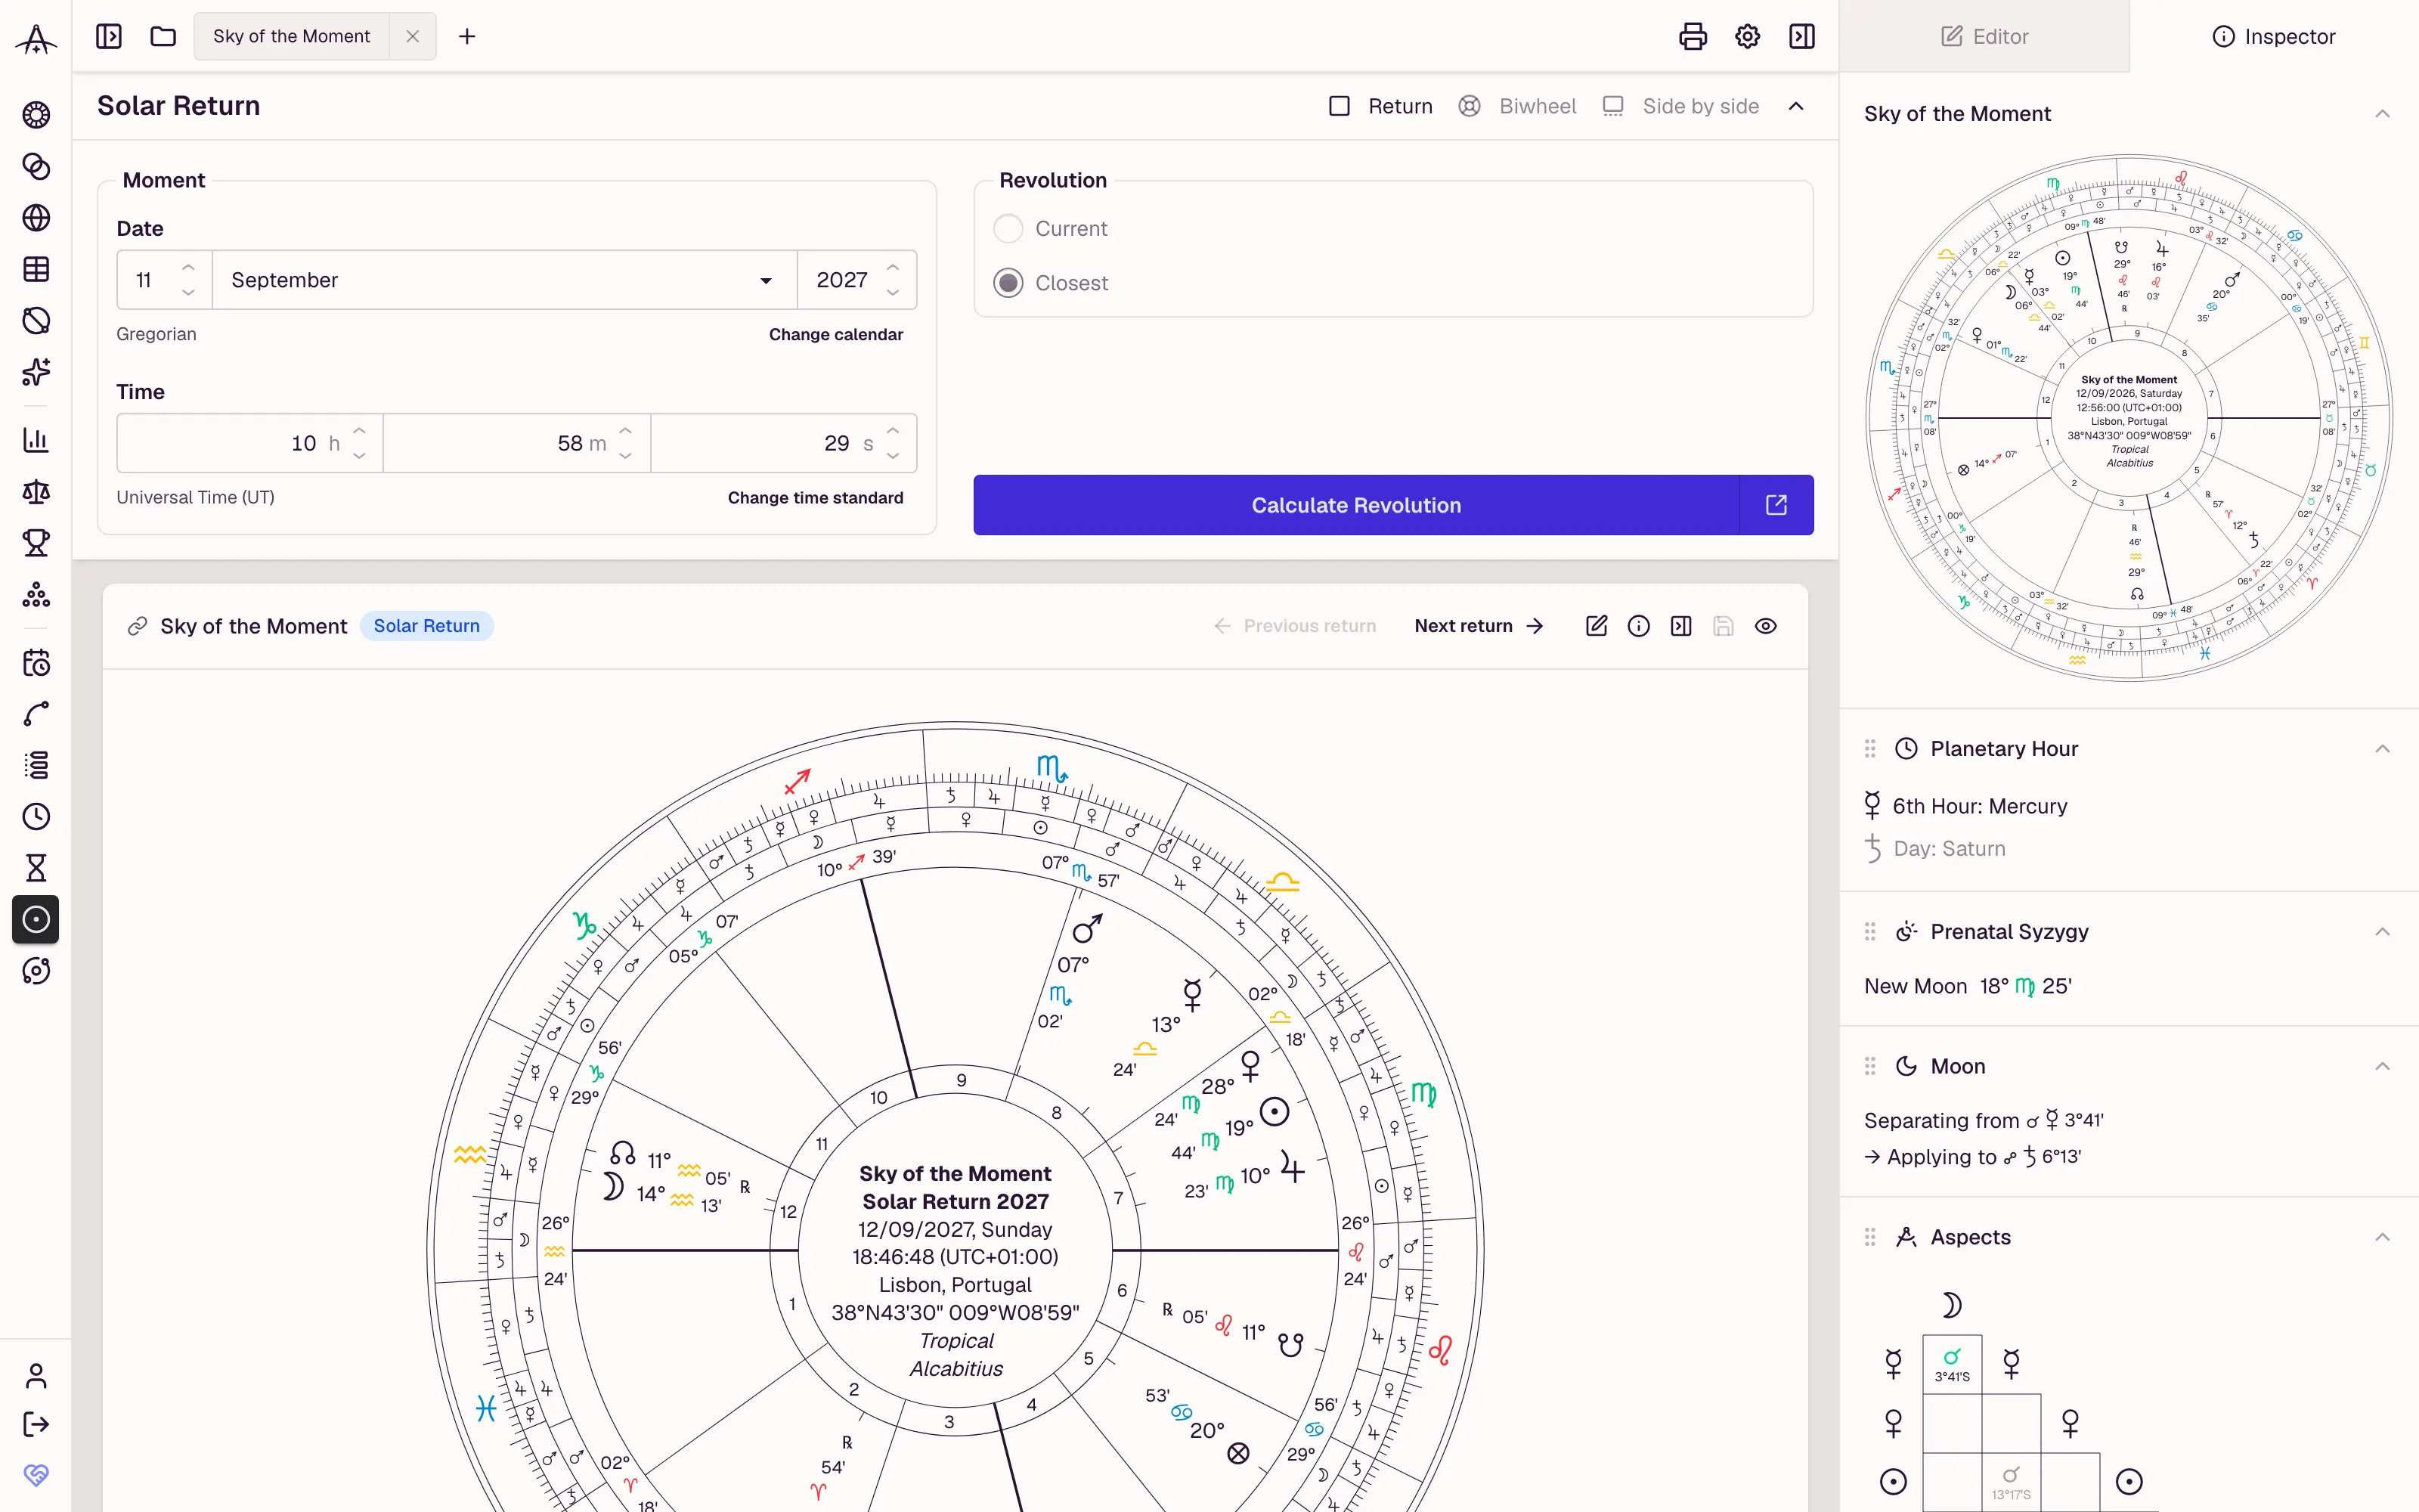The width and height of the screenshot is (2419, 1512).
Task: Collapse the Solar Return panel chevron
Action: coord(1796,106)
